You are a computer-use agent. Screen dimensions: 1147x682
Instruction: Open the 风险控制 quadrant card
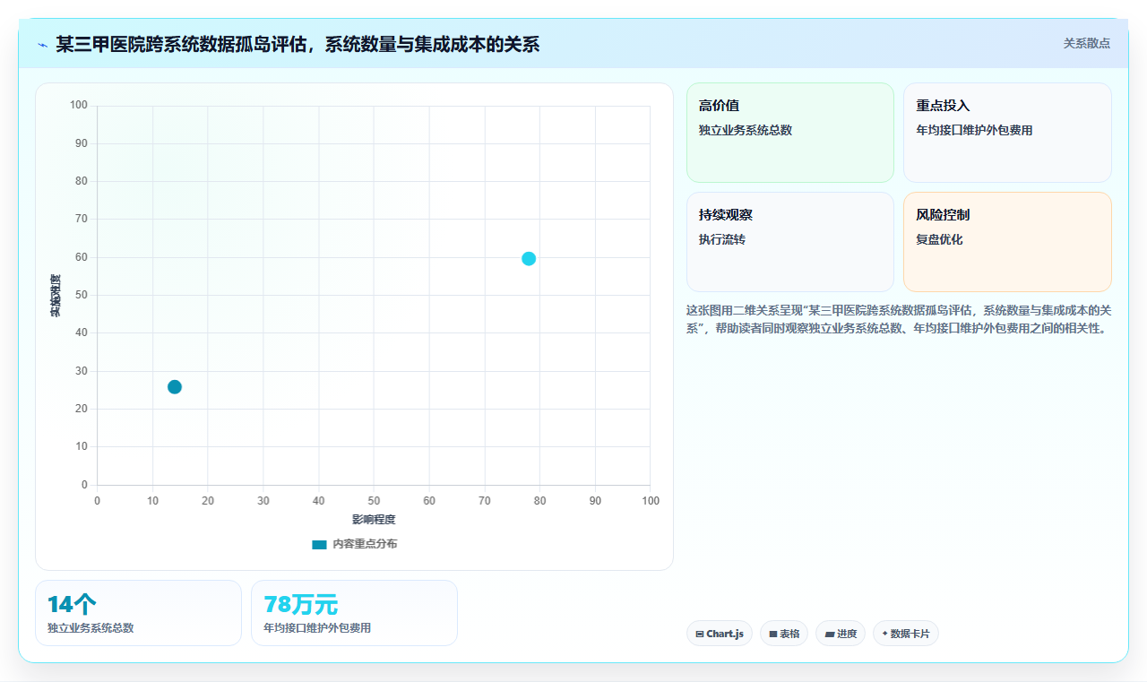(x=1007, y=242)
